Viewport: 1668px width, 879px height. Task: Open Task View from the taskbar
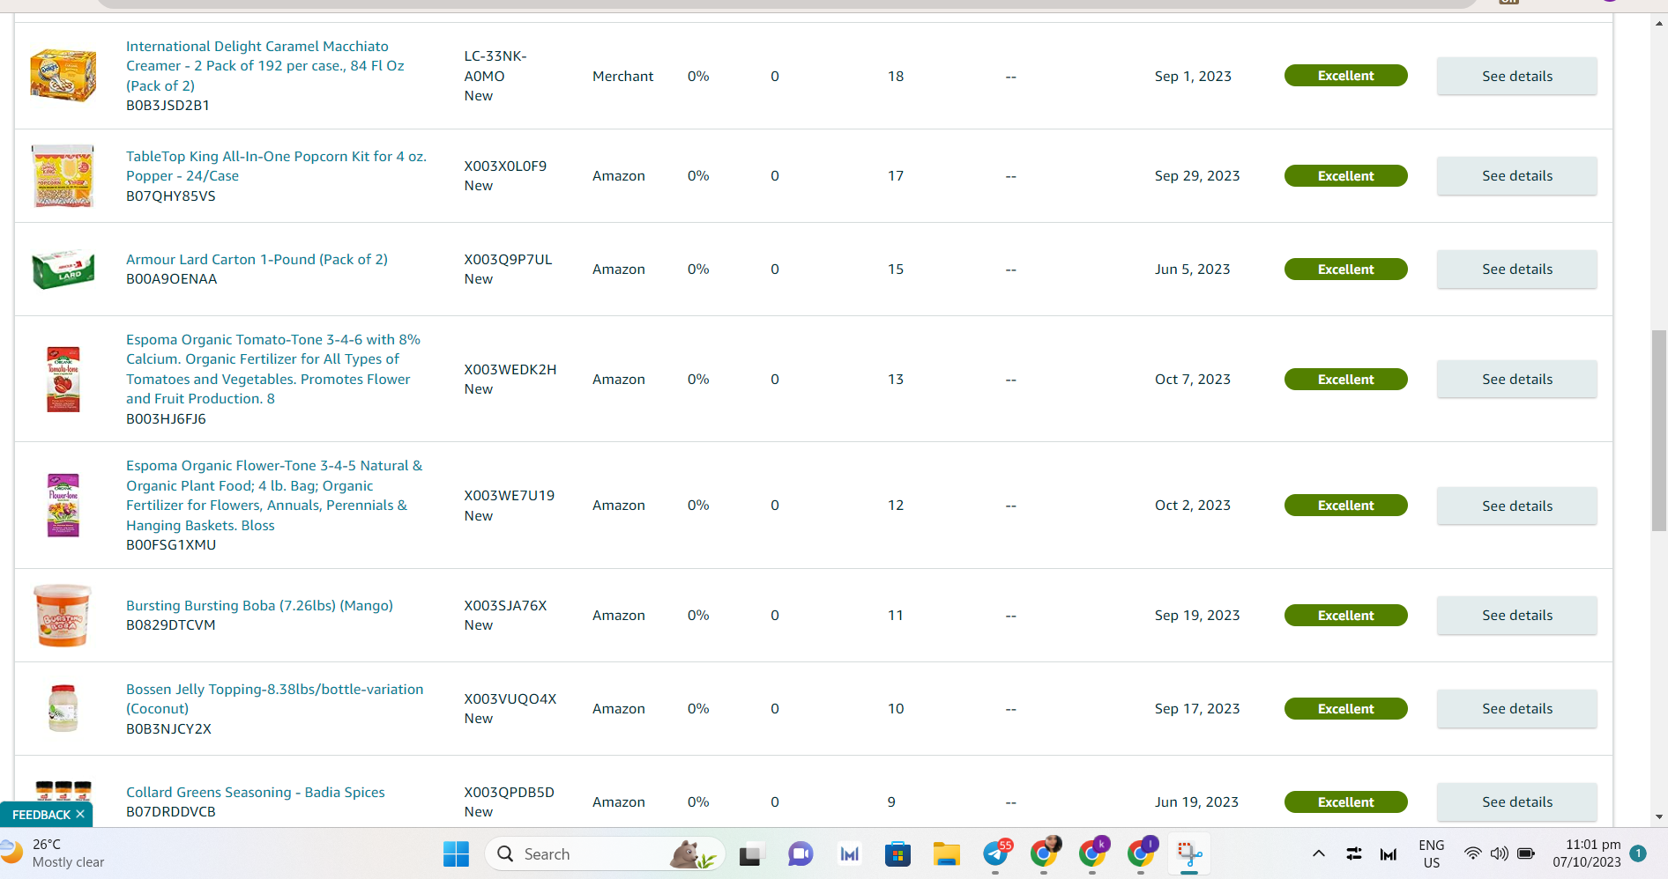click(751, 853)
